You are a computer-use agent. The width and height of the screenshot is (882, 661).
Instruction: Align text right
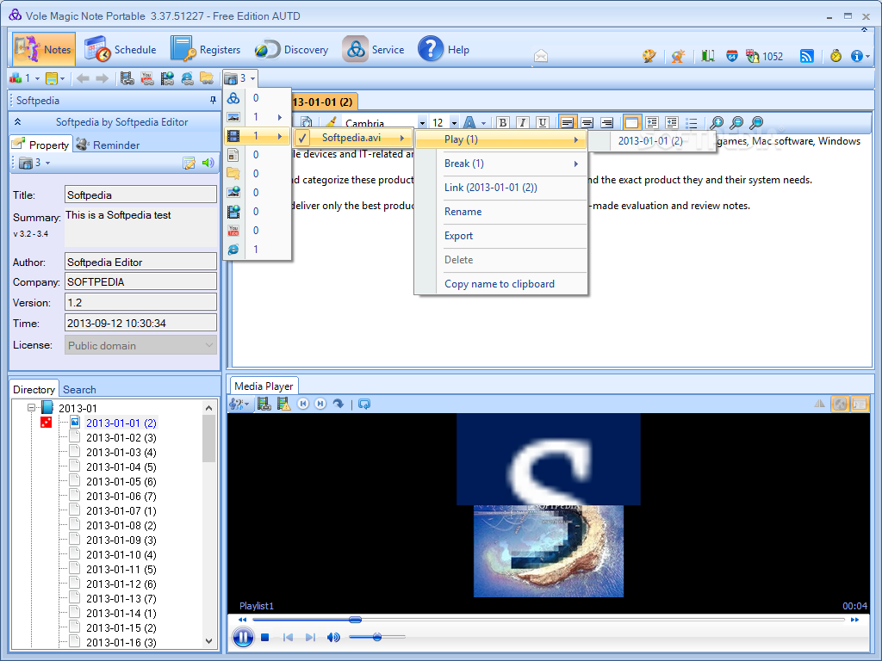tap(607, 122)
